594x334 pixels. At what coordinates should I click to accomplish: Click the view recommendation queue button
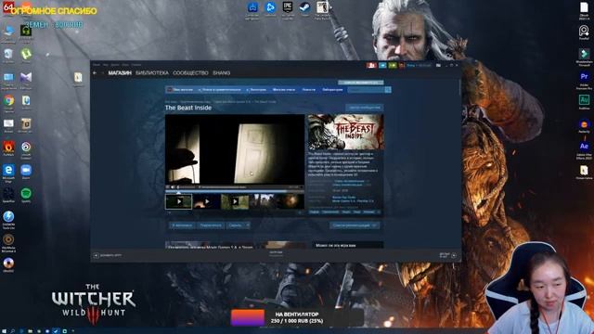(x=355, y=225)
